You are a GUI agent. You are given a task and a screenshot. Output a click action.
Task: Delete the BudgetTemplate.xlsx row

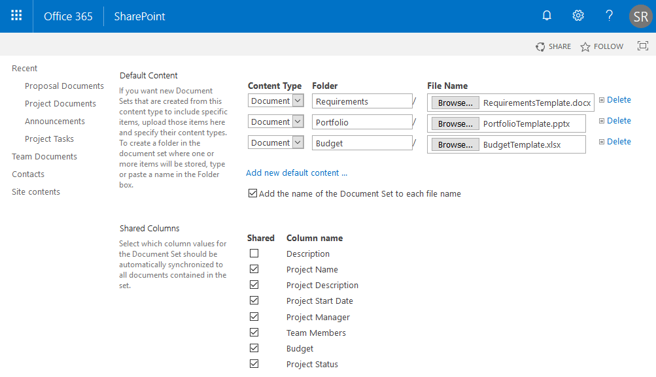[618, 142]
